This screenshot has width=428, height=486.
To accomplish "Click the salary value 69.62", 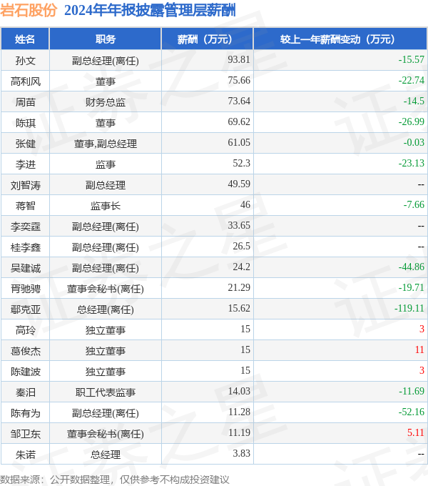I will 239,121.
